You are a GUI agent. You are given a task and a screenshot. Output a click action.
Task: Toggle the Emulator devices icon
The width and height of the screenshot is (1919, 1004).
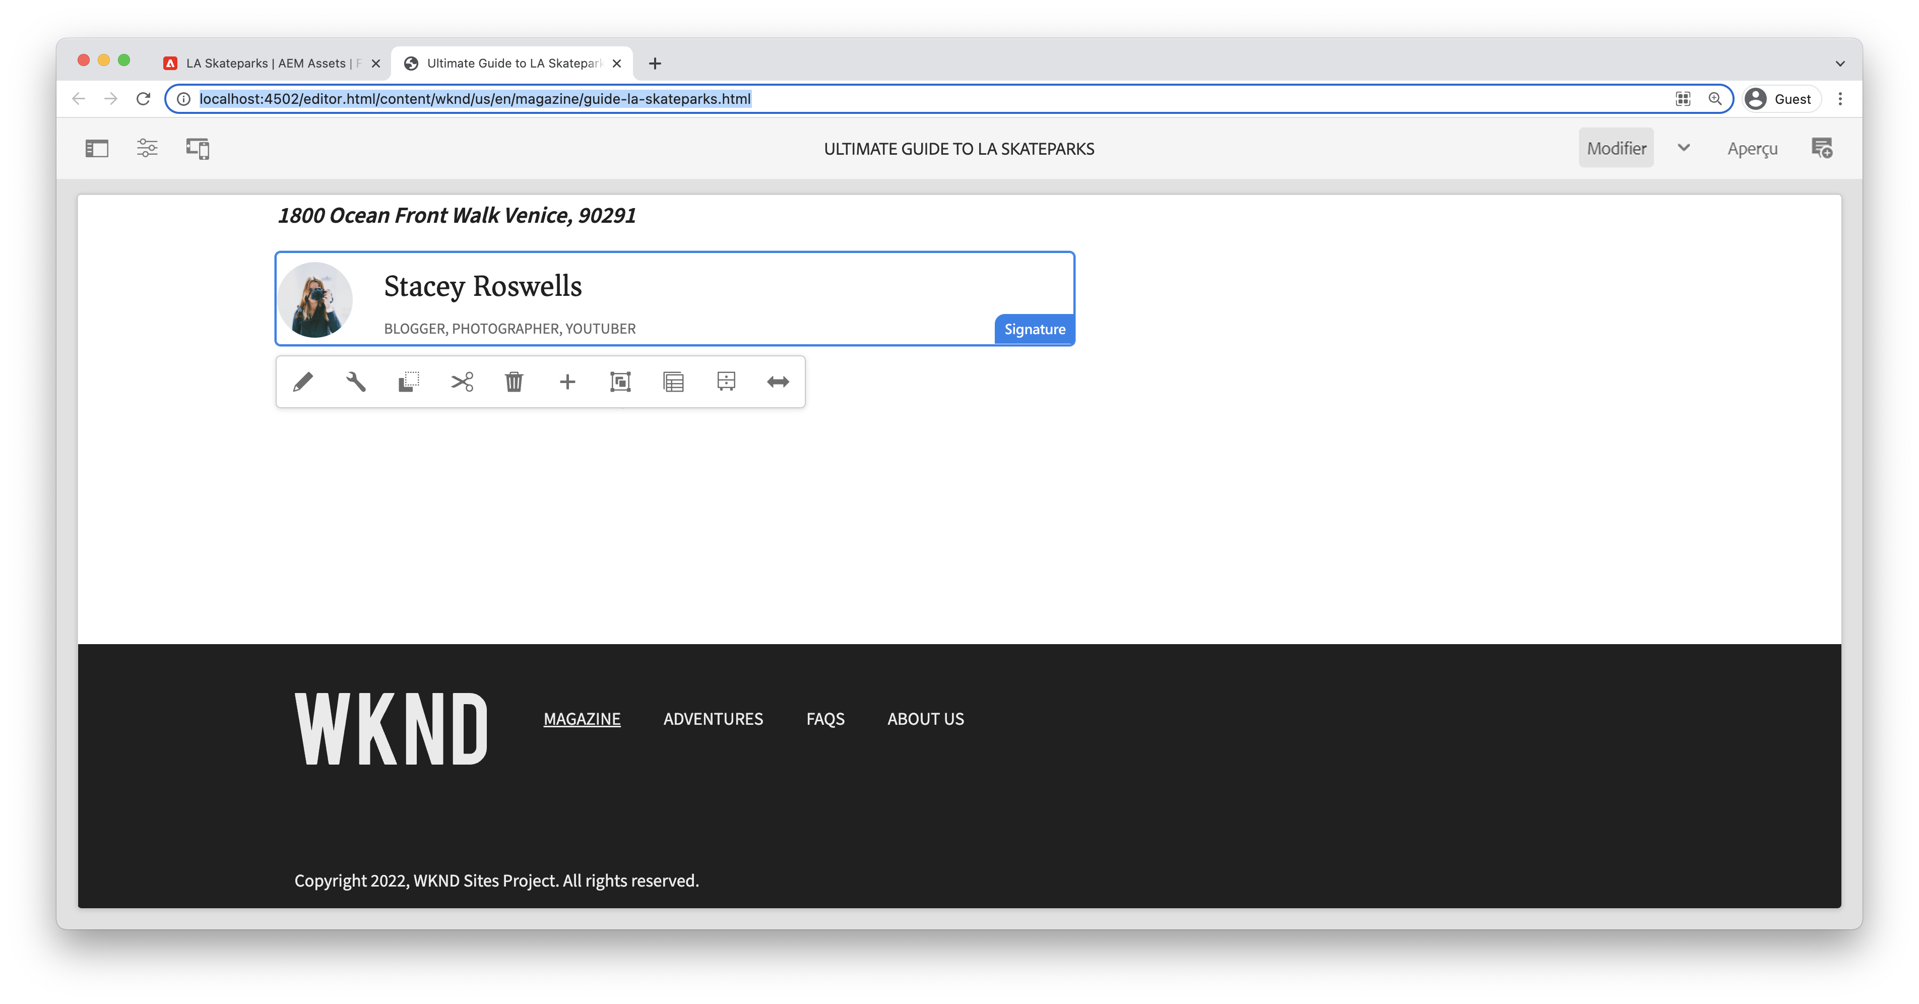pyautogui.click(x=198, y=148)
